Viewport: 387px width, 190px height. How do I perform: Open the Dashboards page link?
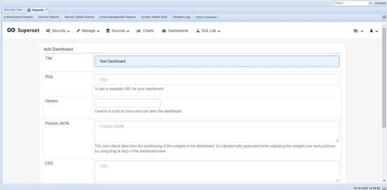click(x=175, y=31)
